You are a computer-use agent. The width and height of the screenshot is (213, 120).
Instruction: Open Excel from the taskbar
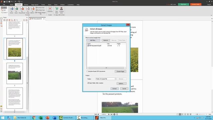(41, 118)
